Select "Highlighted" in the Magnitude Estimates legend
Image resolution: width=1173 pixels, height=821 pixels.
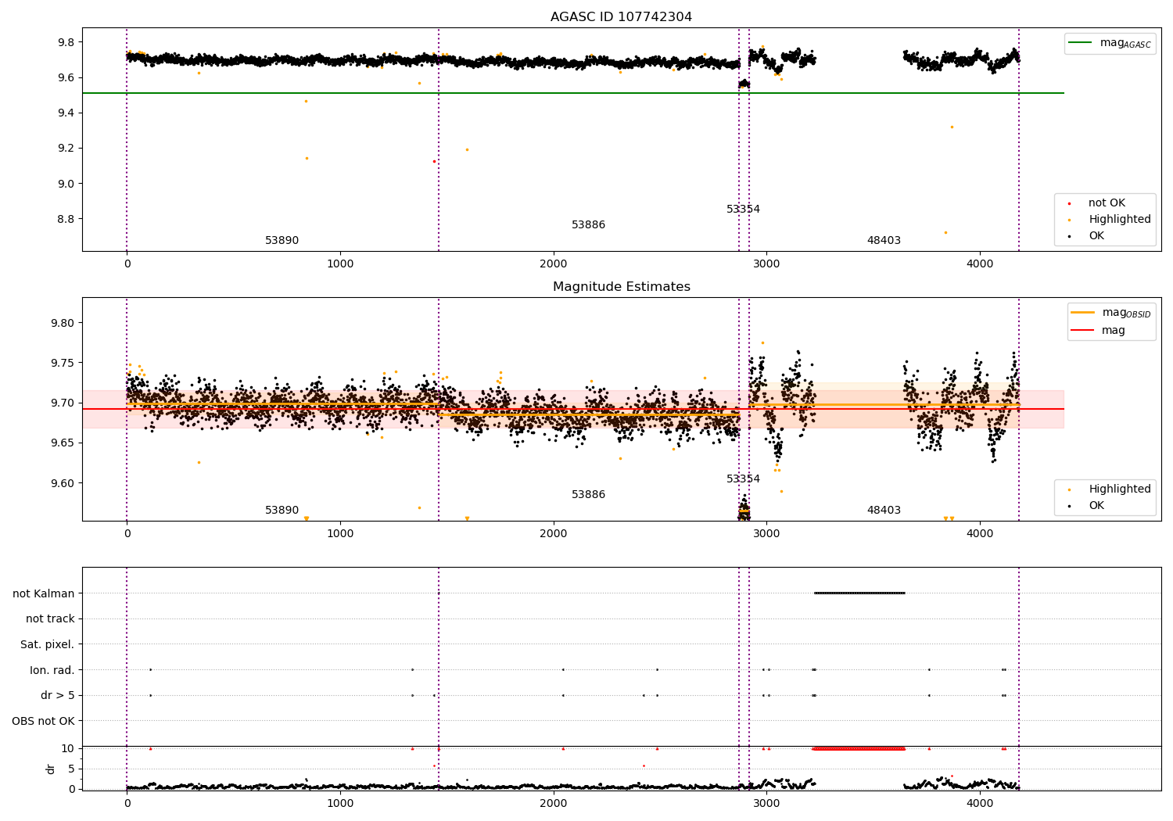1120,489
